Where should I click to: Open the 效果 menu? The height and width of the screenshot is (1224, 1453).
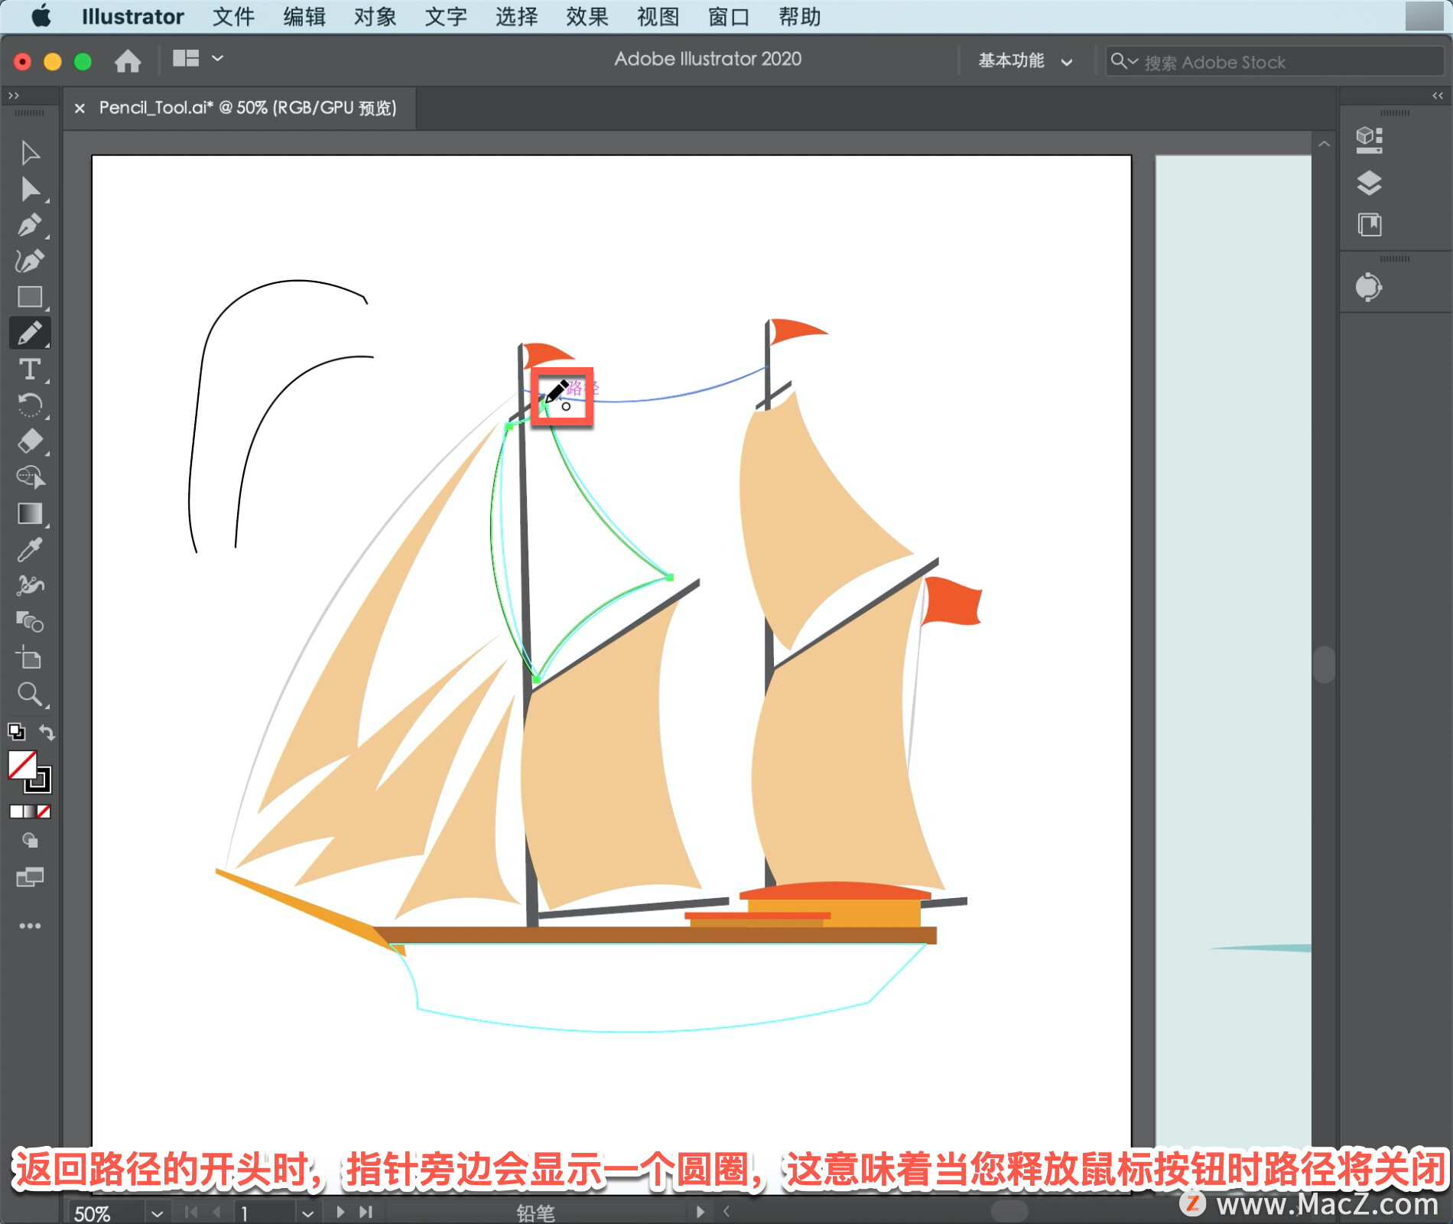[587, 16]
